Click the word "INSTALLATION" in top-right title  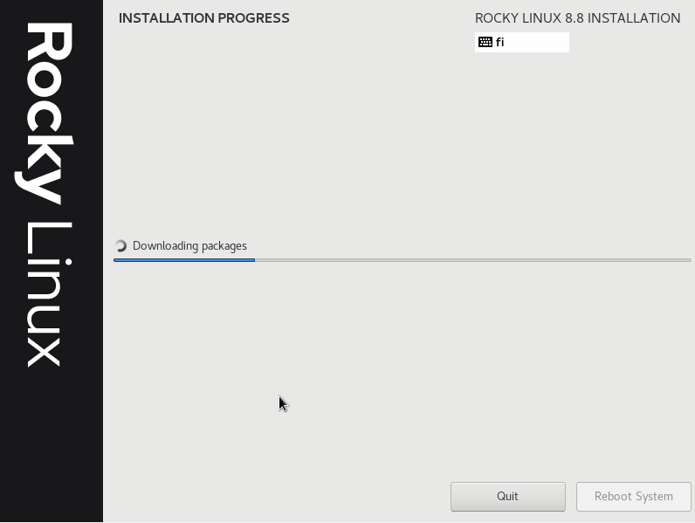(635, 17)
